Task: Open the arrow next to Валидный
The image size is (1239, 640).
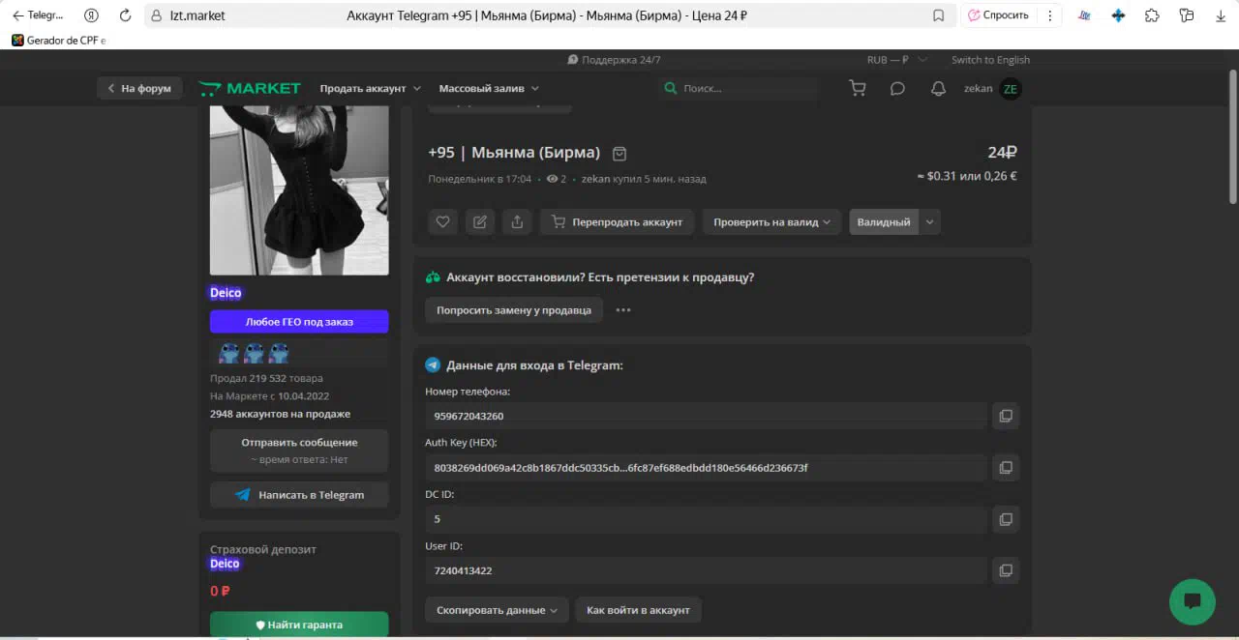Action: pos(930,221)
